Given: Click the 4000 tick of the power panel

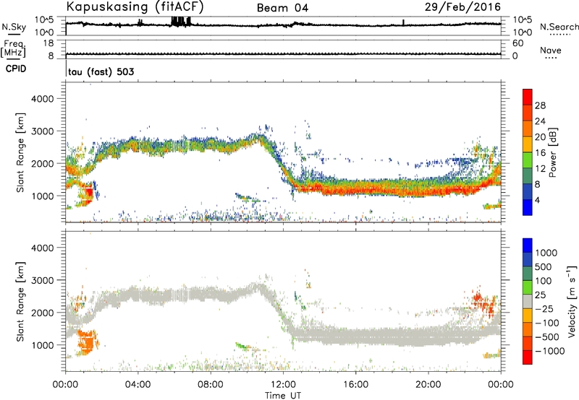Looking at the screenshot, I should click(43, 99).
